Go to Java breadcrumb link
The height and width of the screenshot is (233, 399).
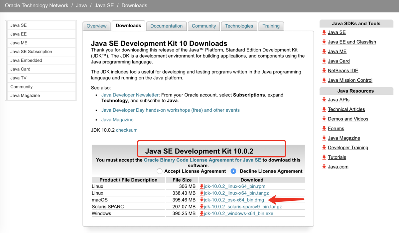[x=81, y=6]
